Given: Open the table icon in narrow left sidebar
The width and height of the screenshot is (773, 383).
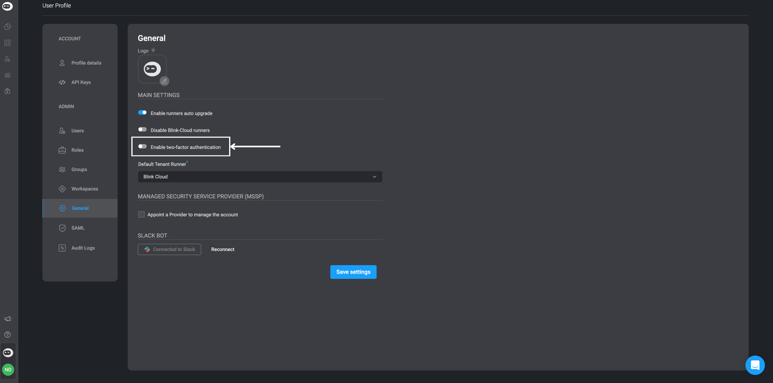Looking at the screenshot, I should click(x=7, y=75).
